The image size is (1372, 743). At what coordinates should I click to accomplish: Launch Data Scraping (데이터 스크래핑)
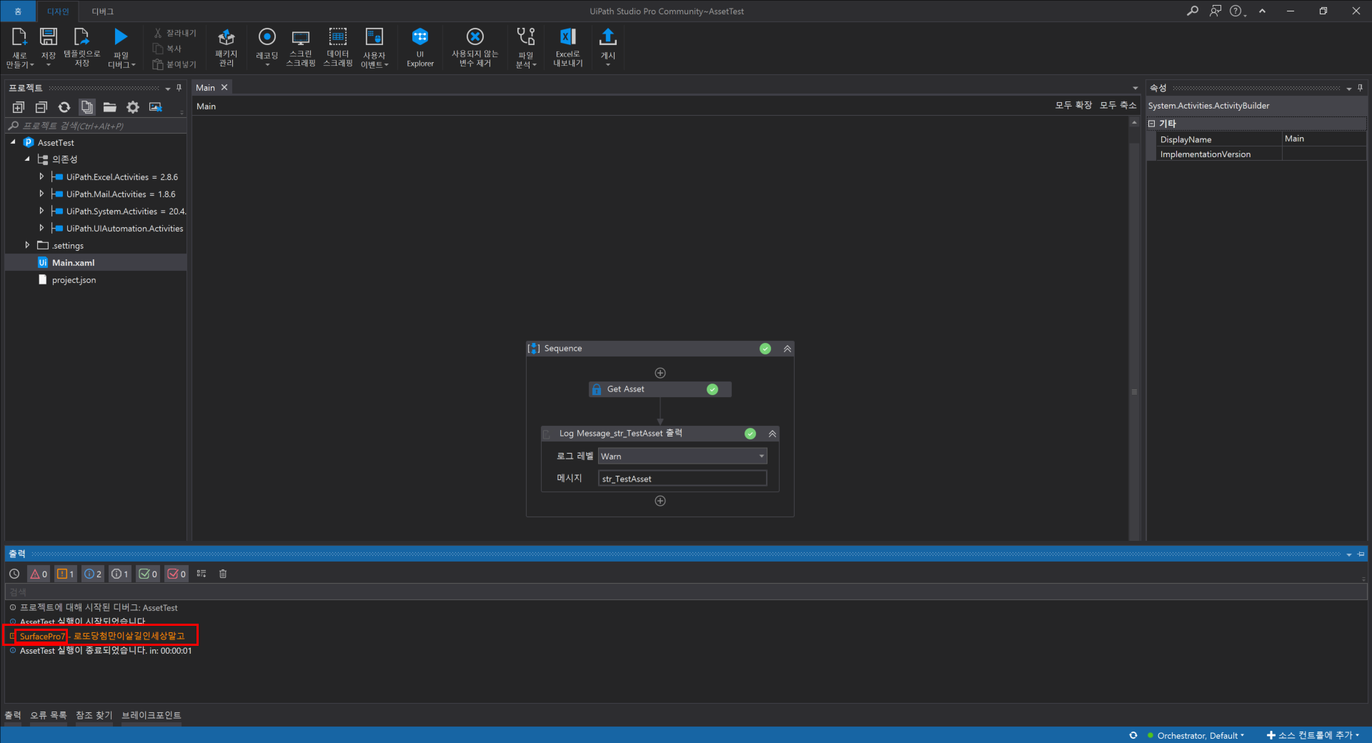(337, 47)
